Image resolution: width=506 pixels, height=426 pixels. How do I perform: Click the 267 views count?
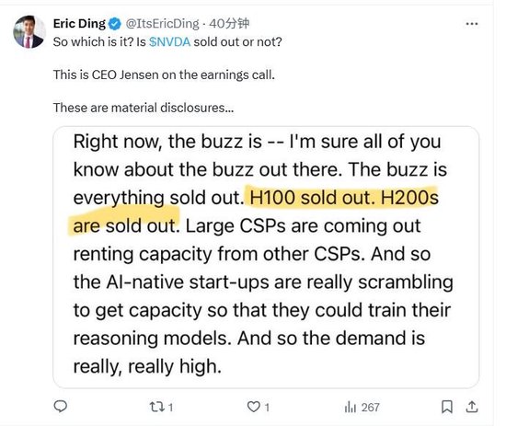click(371, 408)
